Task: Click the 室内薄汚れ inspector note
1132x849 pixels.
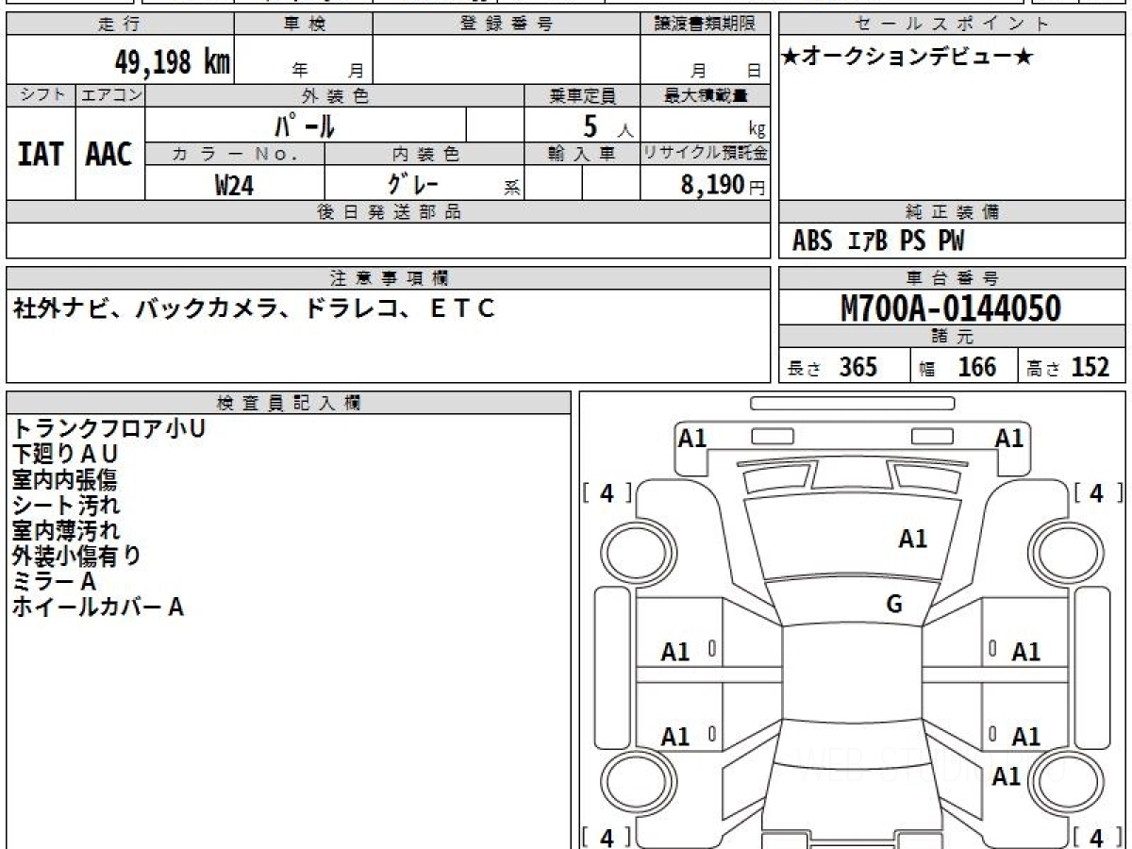Action: click(x=66, y=530)
